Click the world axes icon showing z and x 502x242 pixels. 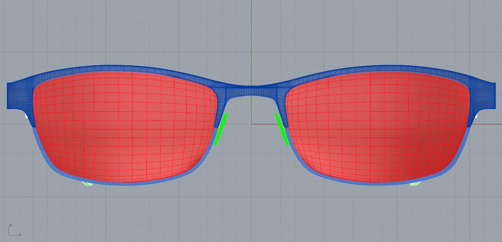(x=15, y=230)
